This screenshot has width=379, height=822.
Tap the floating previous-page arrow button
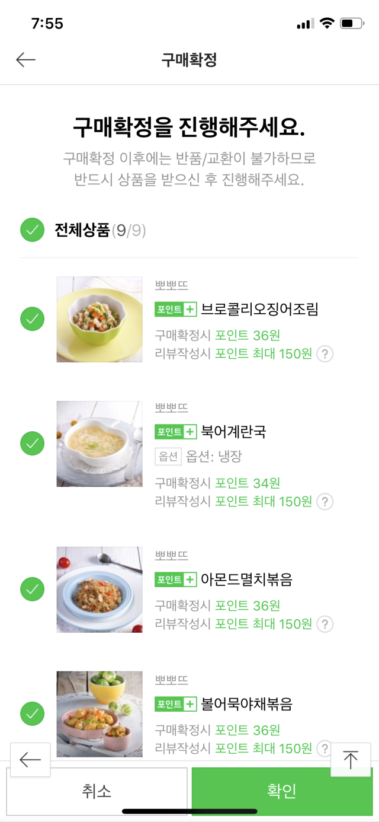coord(30,760)
